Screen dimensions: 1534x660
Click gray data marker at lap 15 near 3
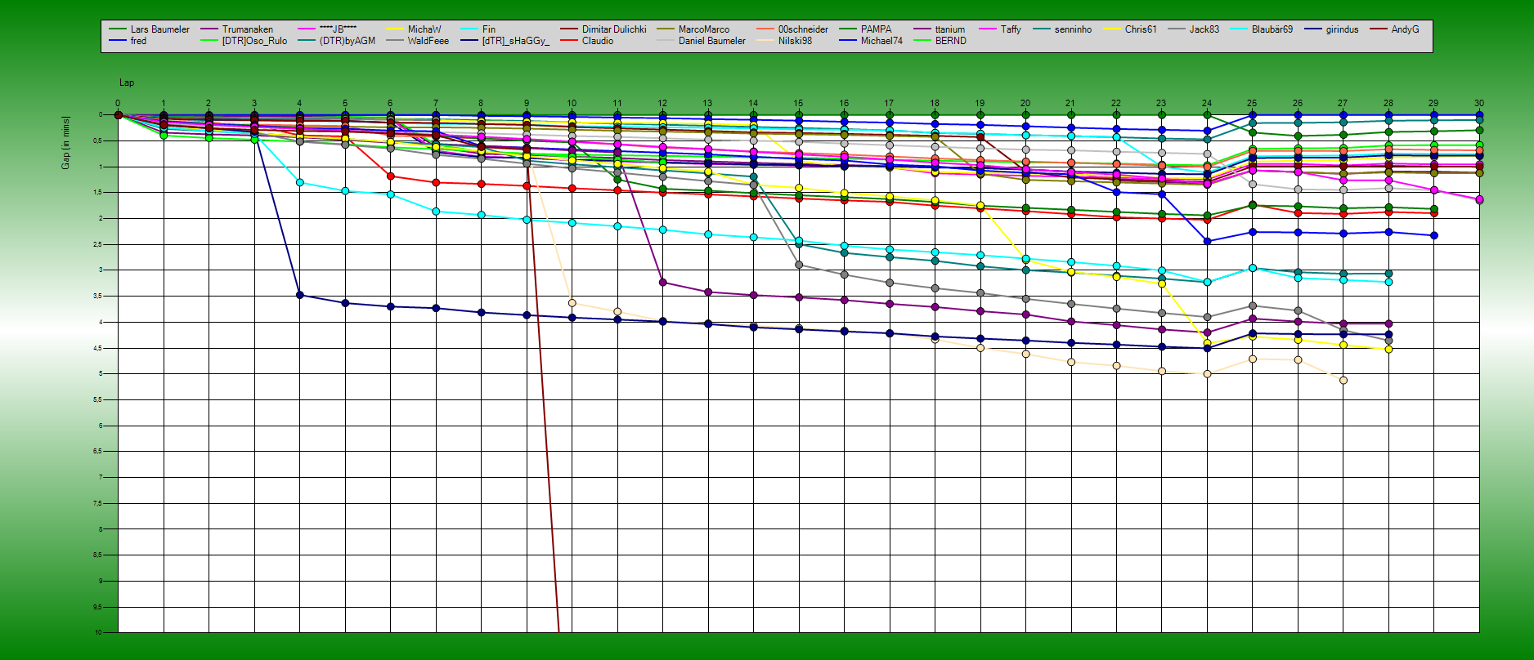[x=799, y=265]
